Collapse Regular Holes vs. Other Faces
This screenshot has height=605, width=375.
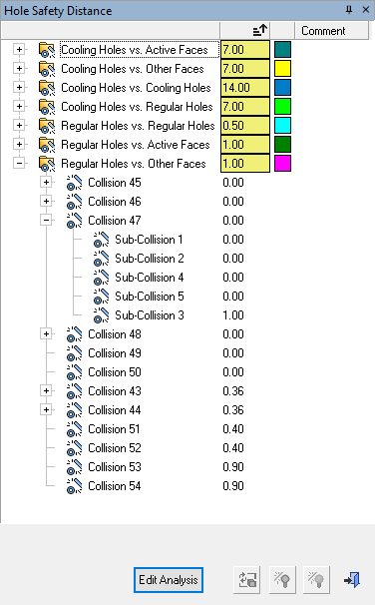point(19,163)
